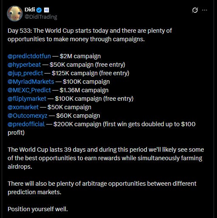Click the 'arbitrage opportunities' paragraph text
The image size is (217, 218).
(102, 188)
